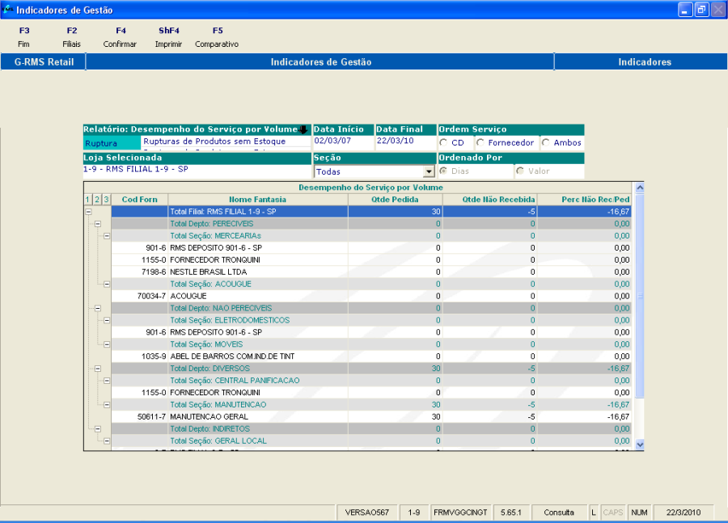Select the CD radio button
This screenshot has height=523, width=728.
(x=444, y=142)
